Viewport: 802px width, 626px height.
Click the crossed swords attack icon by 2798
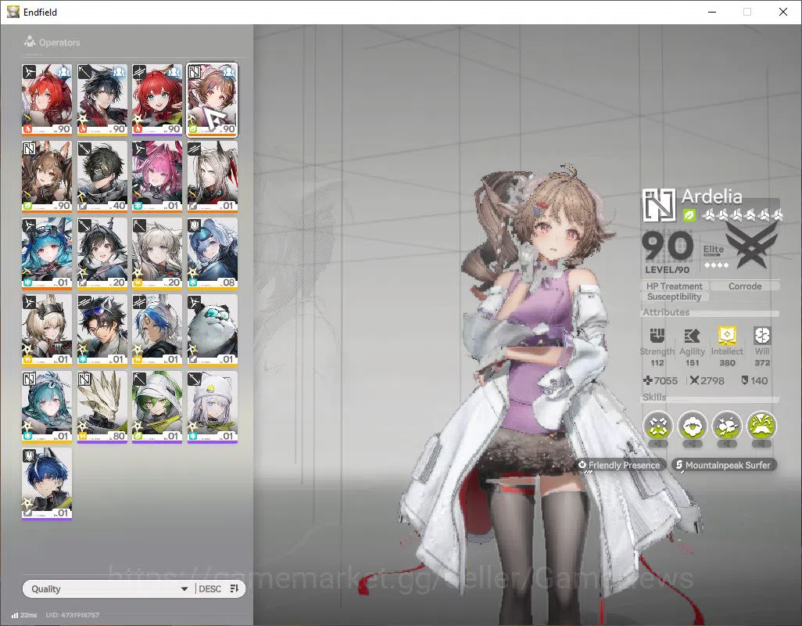(694, 380)
